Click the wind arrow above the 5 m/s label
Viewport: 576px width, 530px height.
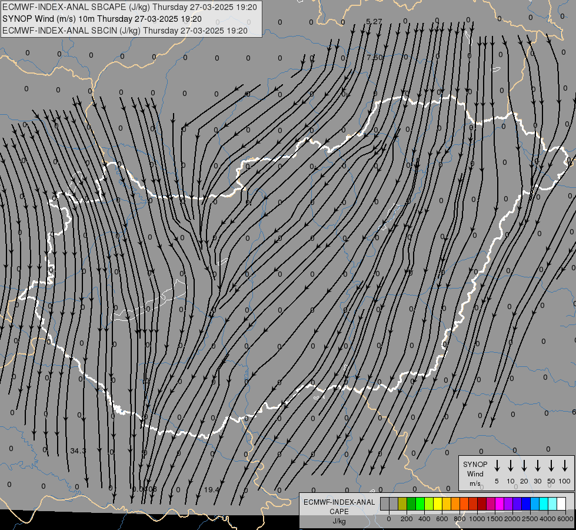[x=497, y=466]
